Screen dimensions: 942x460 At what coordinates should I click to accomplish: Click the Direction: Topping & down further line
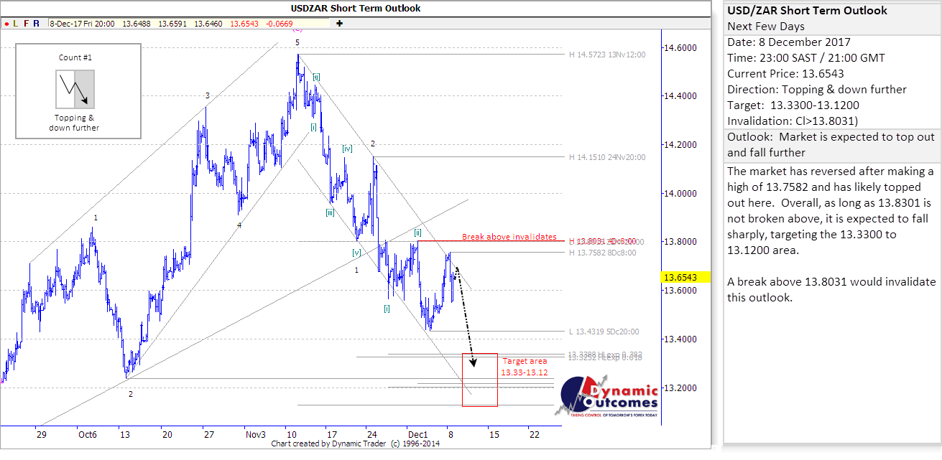click(817, 90)
